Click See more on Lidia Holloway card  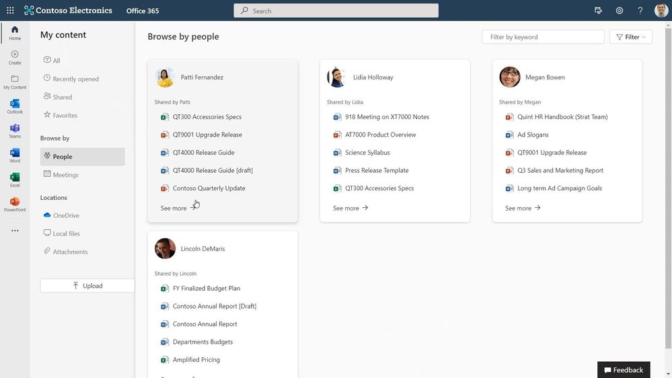pyautogui.click(x=350, y=208)
